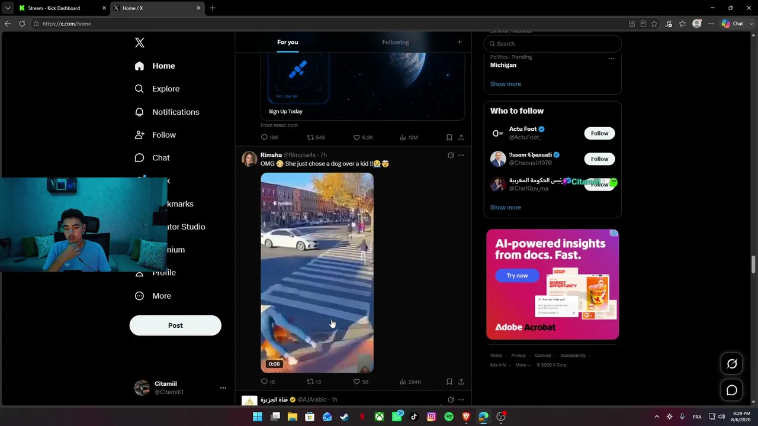Add a timeline with the plus icon
The width and height of the screenshot is (758, 426).
click(x=459, y=42)
